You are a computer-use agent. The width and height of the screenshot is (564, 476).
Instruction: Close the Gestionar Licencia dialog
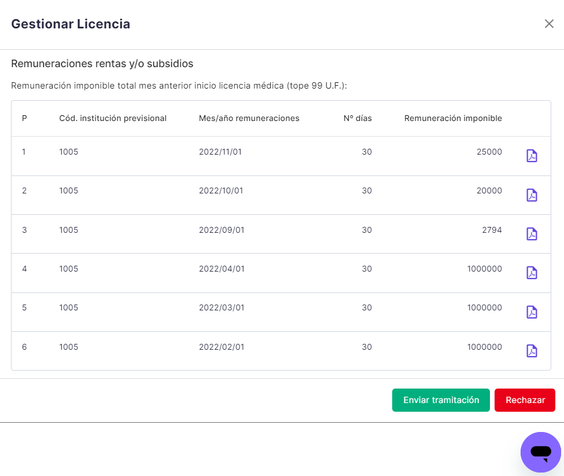549,24
